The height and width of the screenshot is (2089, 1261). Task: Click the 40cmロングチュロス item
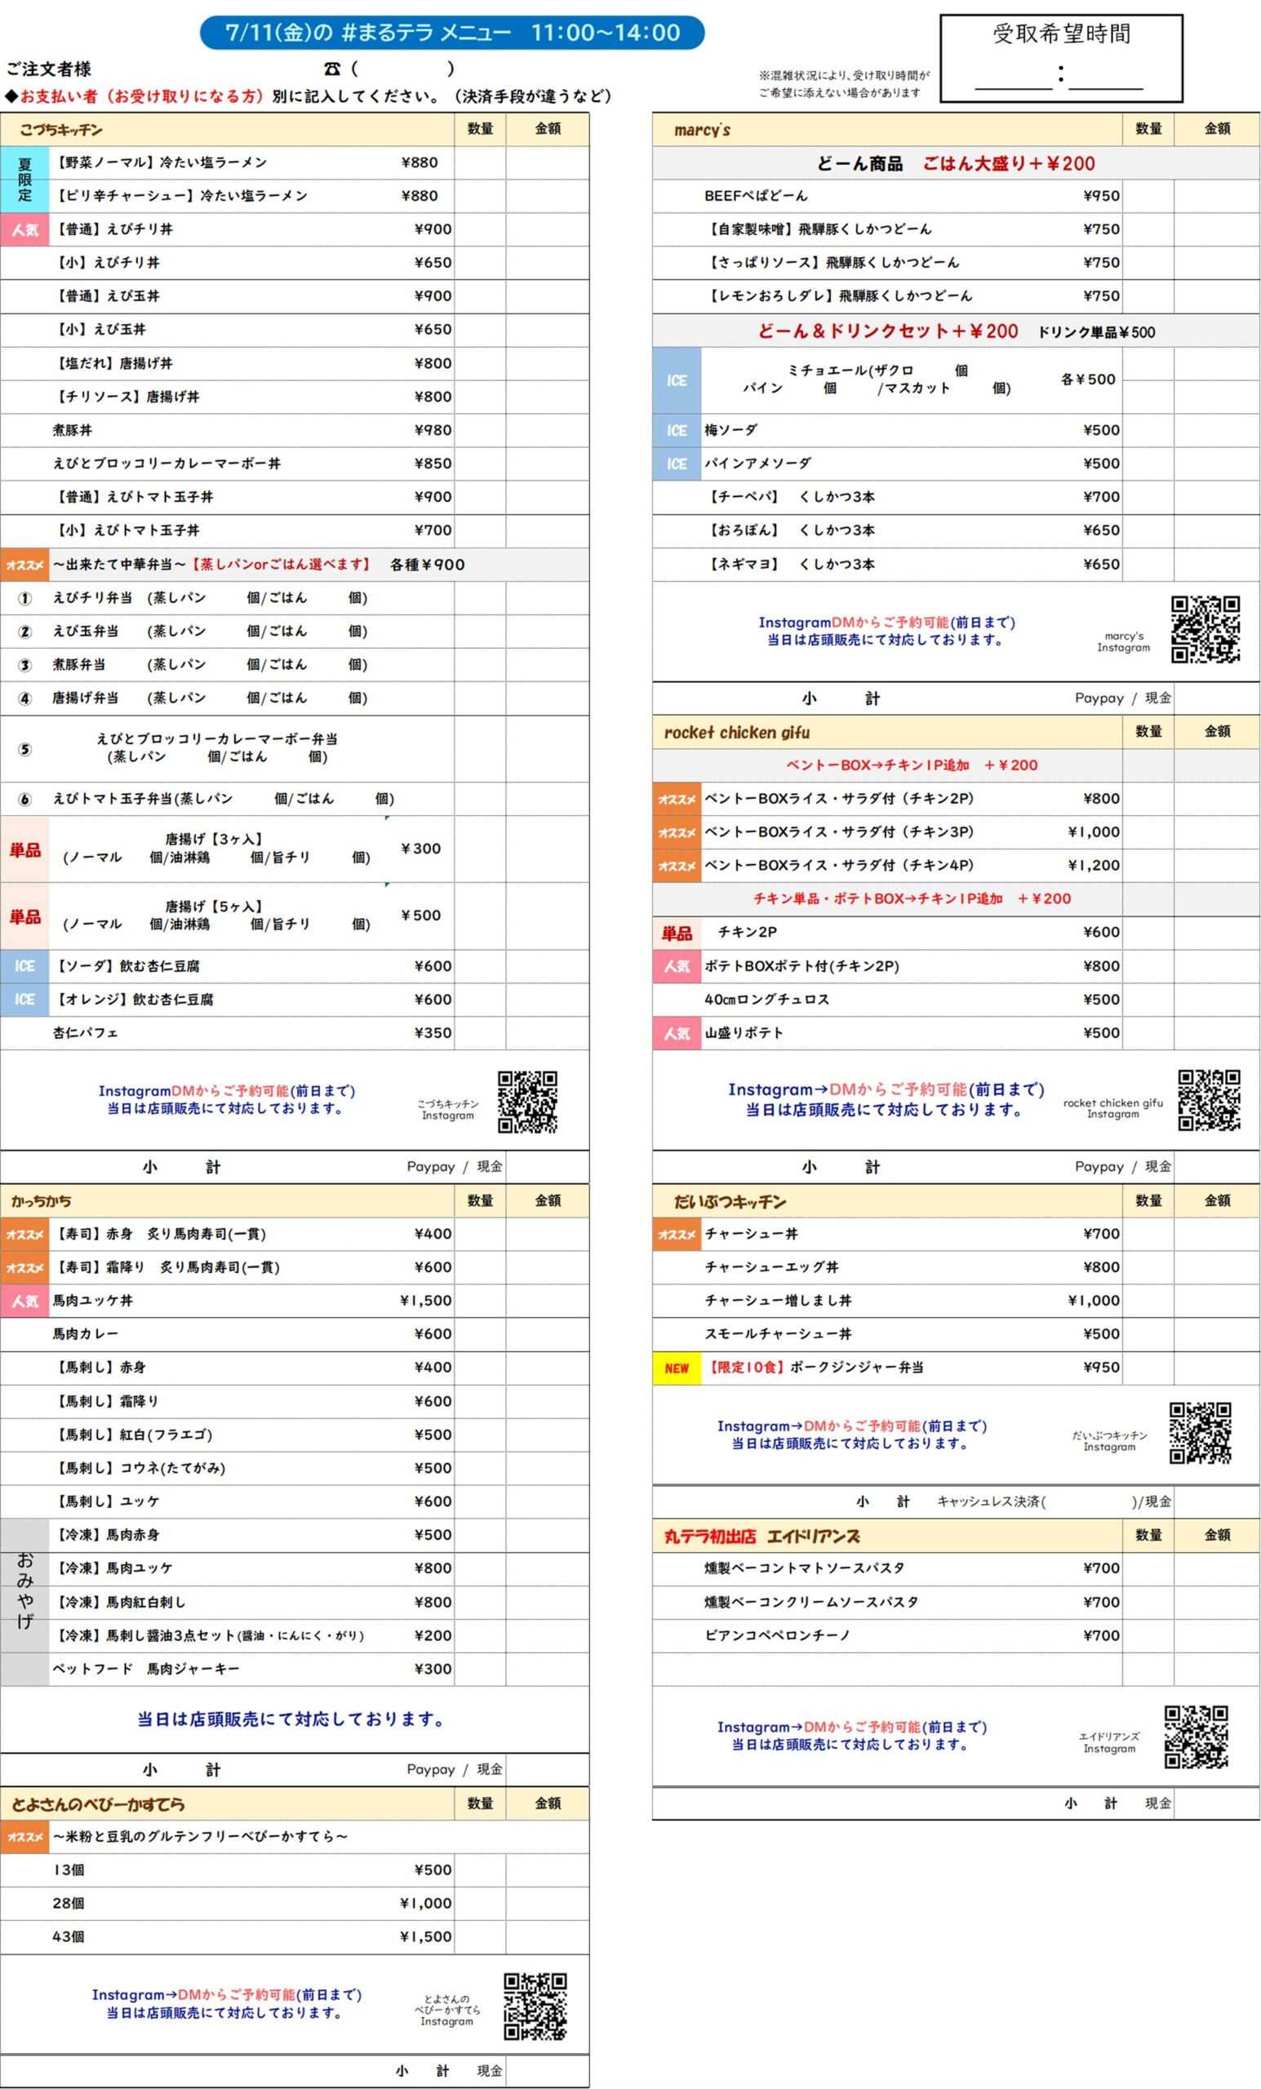[x=766, y=1000]
